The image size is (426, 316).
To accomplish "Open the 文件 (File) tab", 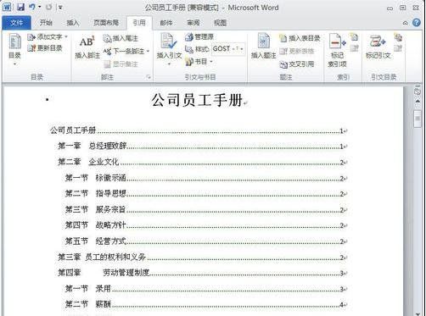I will [x=16, y=23].
